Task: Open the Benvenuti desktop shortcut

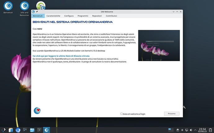Action: (x=8, y=7)
